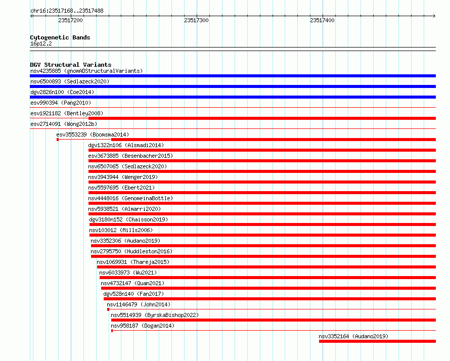This screenshot has height=361, width=450.
Task: Click the nsv4235885 (gnomADStructuralVariants) label
Action: [86, 71]
